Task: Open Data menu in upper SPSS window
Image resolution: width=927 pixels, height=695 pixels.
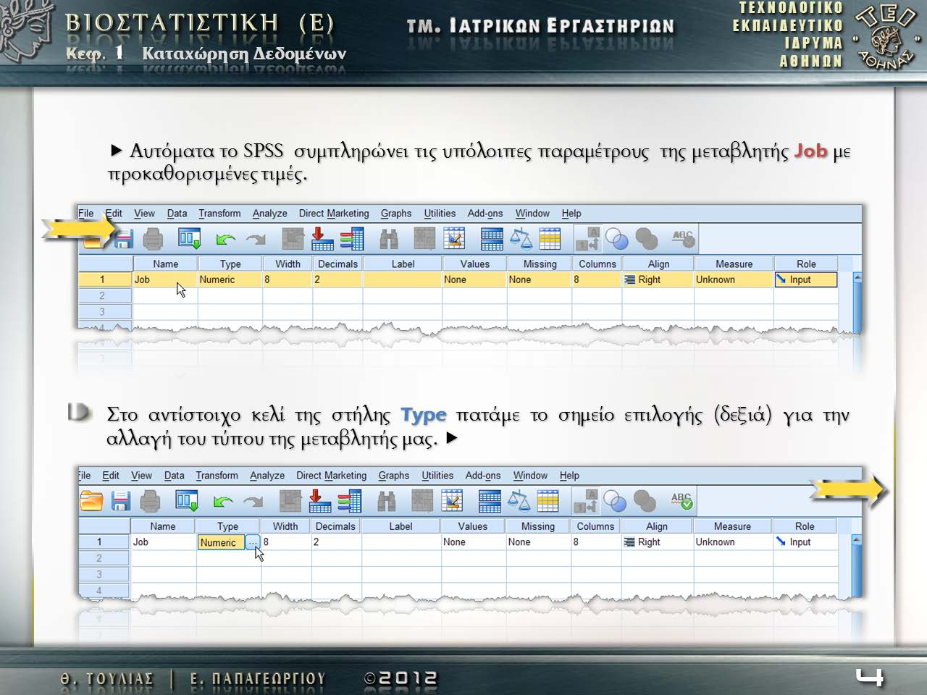Action: (x=177, y=213)
